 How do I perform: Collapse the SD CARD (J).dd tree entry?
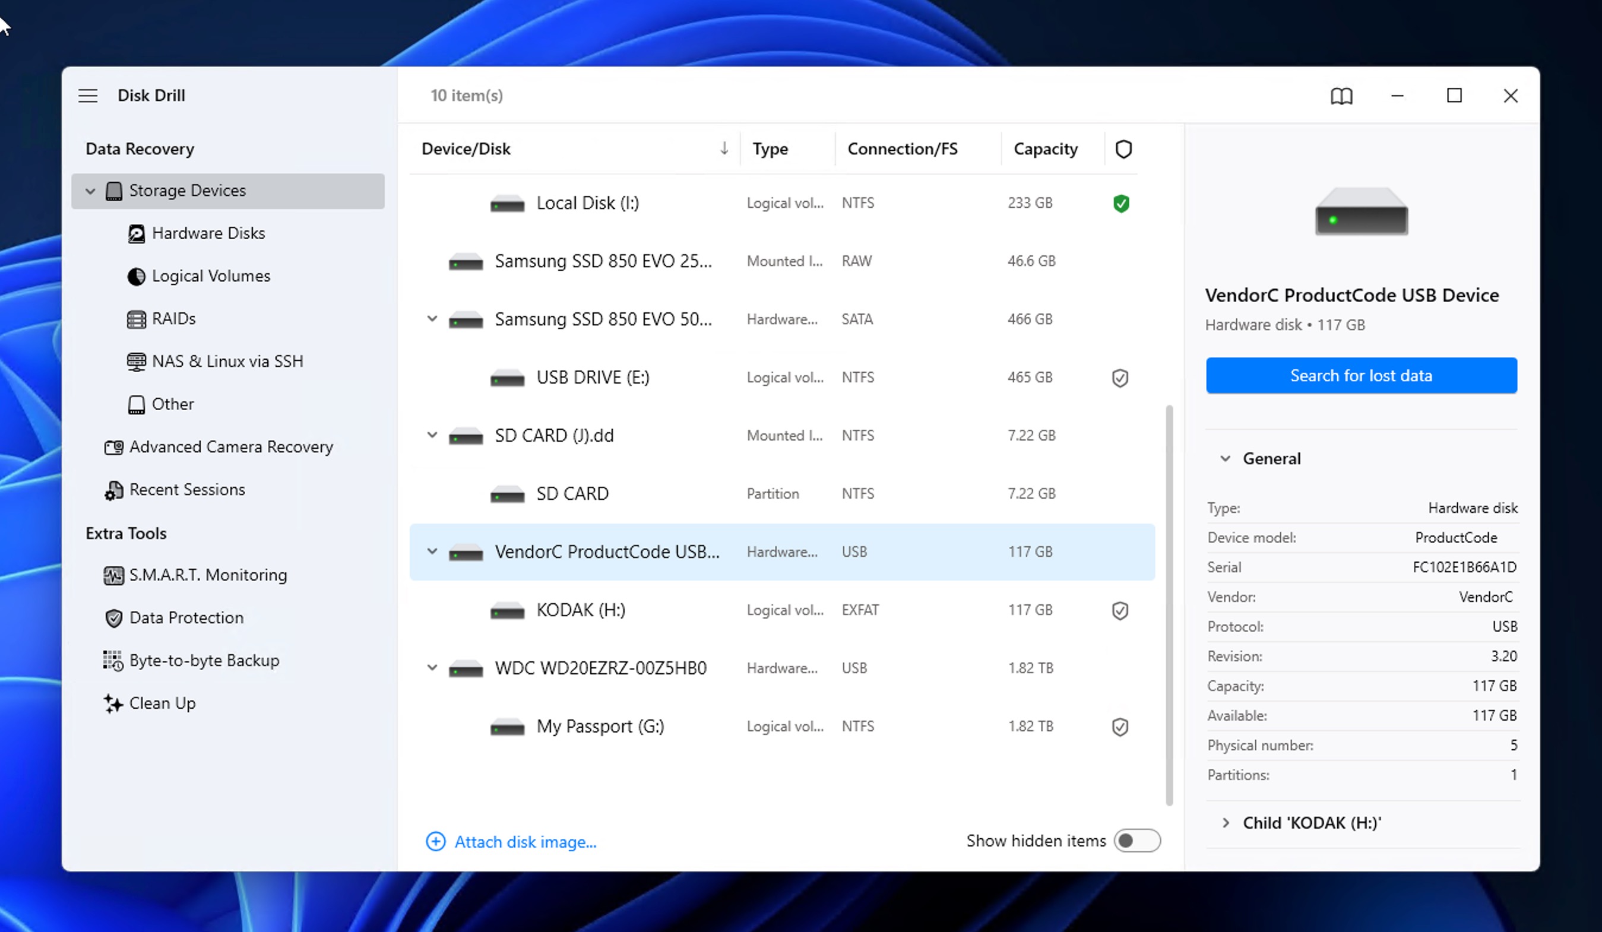pos(432,435)
